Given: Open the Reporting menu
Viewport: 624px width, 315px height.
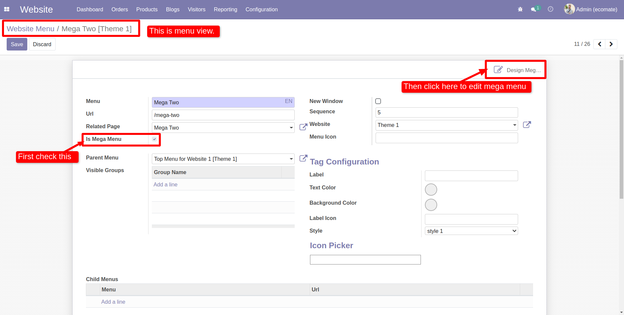Looking at the screenshot, I should click(225, 9).
